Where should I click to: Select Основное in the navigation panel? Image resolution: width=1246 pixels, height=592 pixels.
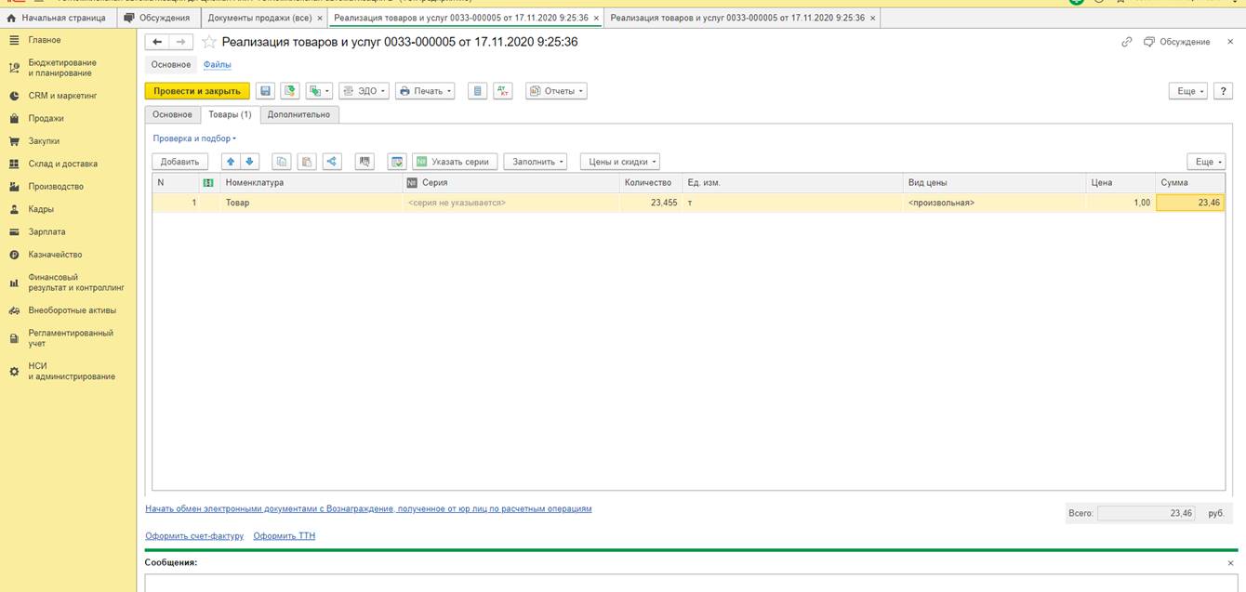[x=171, y=64]
